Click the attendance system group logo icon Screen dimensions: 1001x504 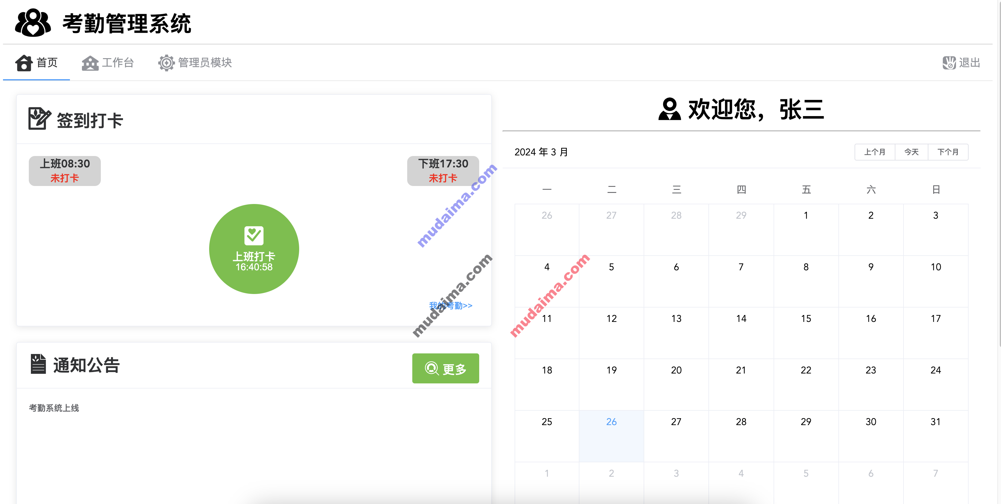click(33, 23)
